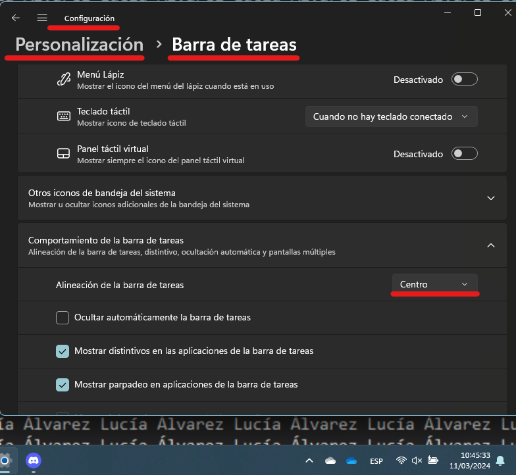The height and width of the screenshot is (475, 516).
Task: Click 'Mostrar icono de teclado táctil' description
Action: coord(132,123)
